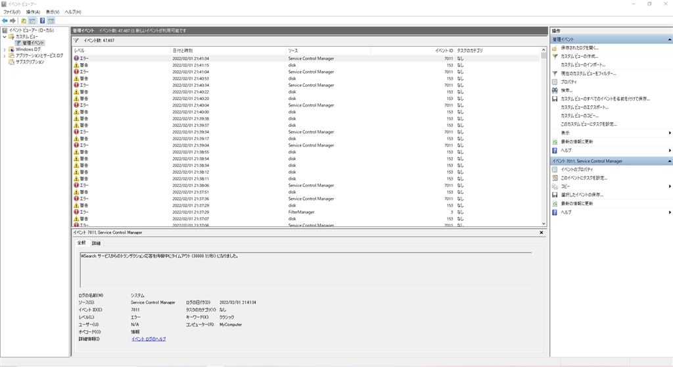Refresh via 最新の情報に更新 under 管理イベント

(577, 141)
